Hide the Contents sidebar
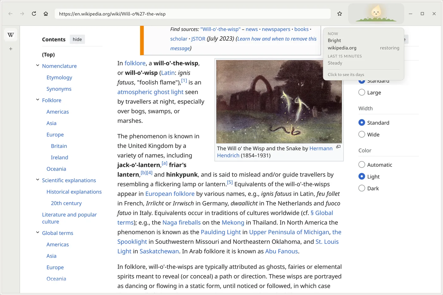Viewport: 443px width, 295px height. tap(77, 39)
